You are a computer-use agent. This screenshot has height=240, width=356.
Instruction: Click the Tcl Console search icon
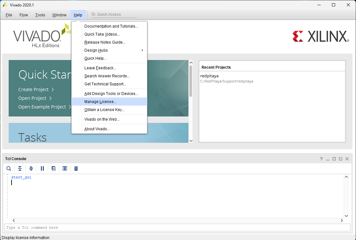9,168
